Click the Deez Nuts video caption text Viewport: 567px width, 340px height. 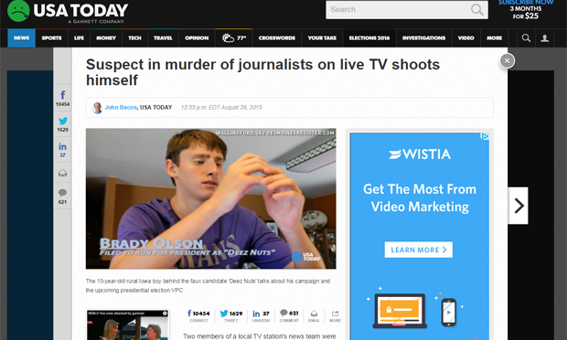click(x=208, y=285)
